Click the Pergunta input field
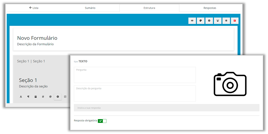 (x=135, y=75)
